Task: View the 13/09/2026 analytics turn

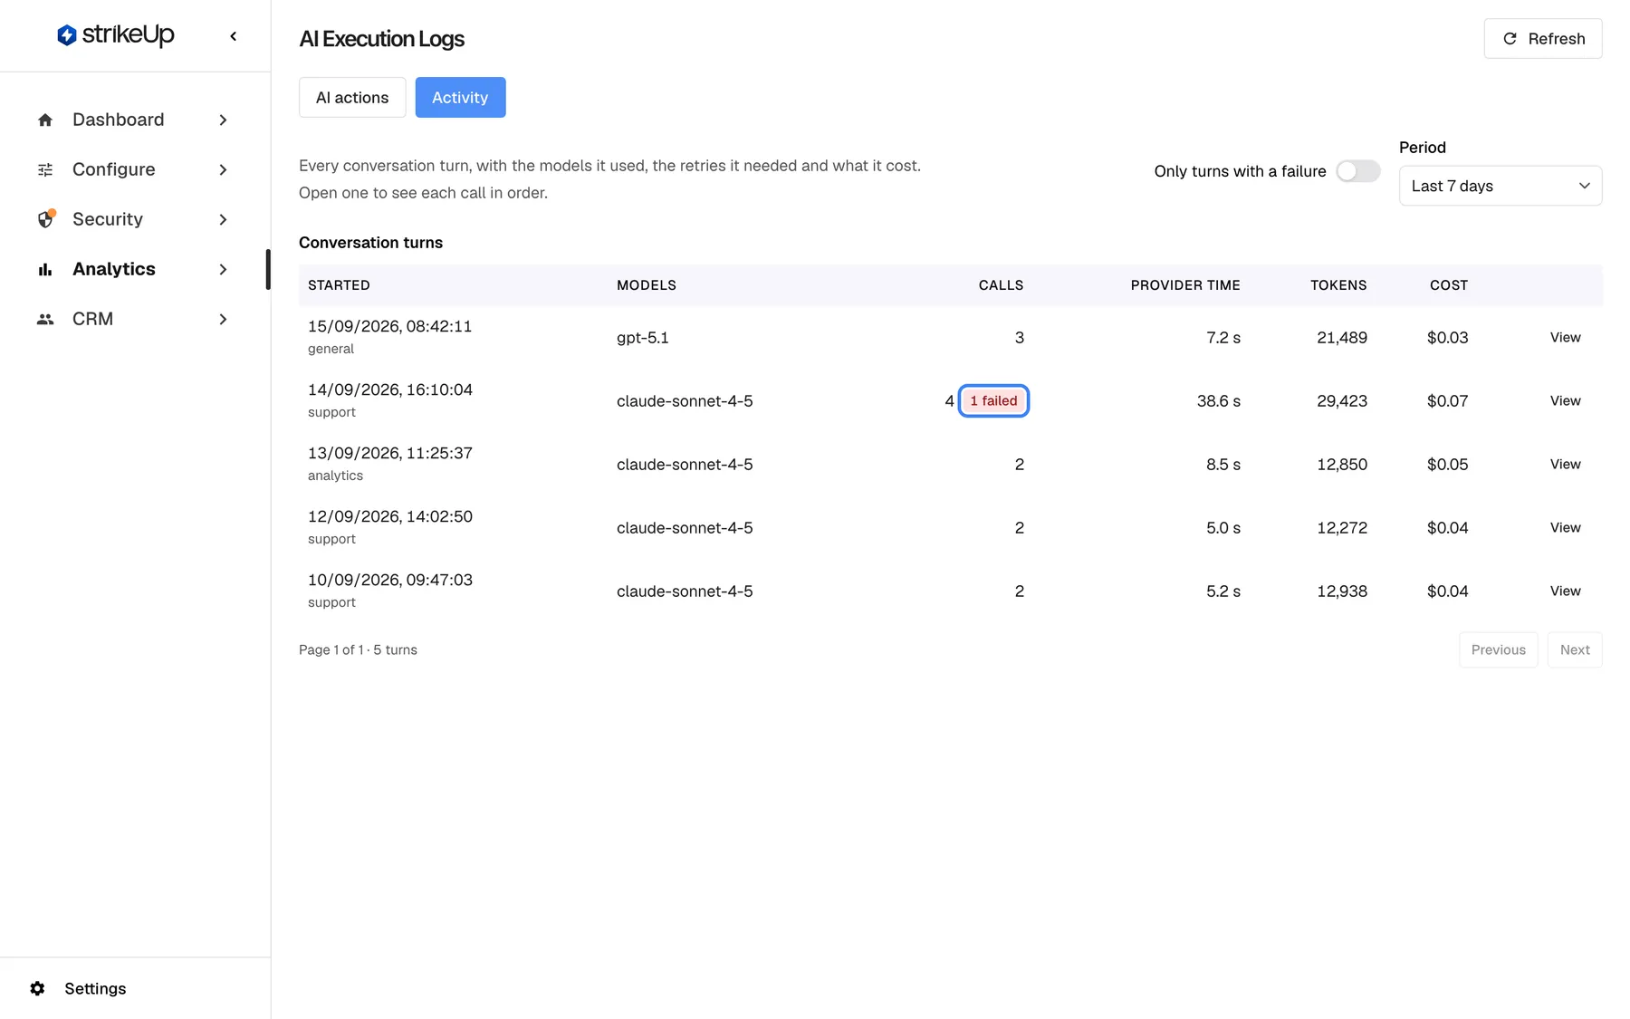Action: pos(1565,464)
